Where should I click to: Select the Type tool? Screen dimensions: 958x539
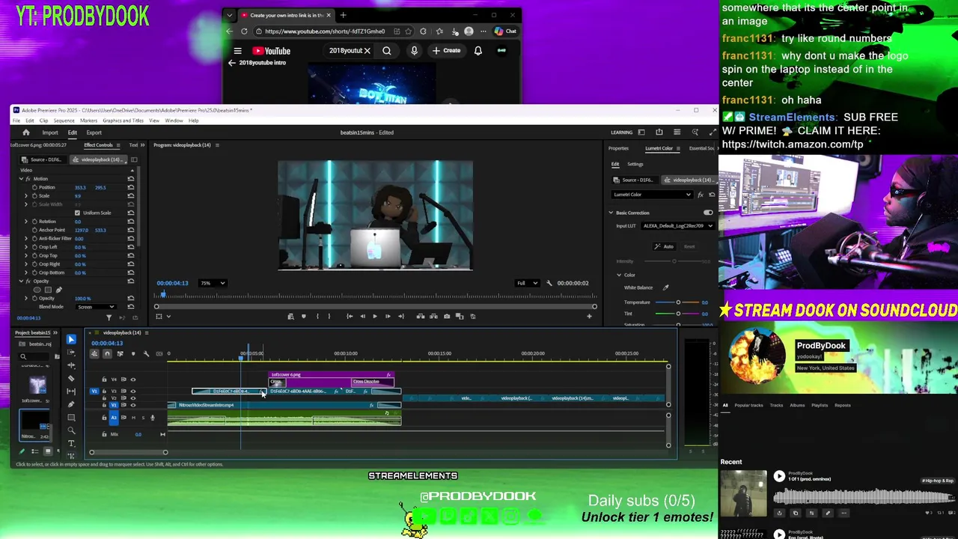(71, 443)
